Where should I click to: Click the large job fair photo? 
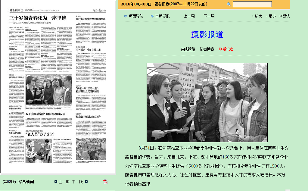207,102
